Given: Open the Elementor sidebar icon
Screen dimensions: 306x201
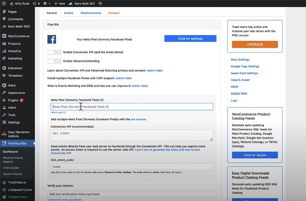Looking at the screenshot, I should tap(4, 68).
